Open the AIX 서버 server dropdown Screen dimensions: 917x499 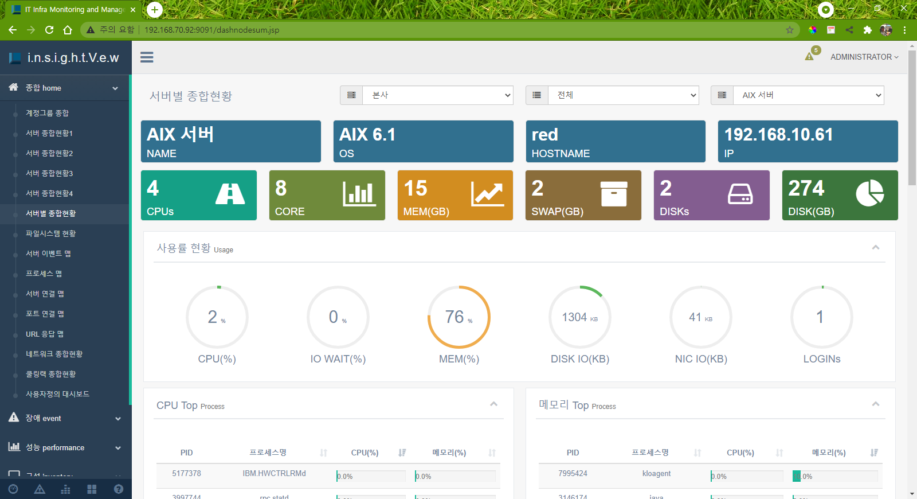pos(808,95)
